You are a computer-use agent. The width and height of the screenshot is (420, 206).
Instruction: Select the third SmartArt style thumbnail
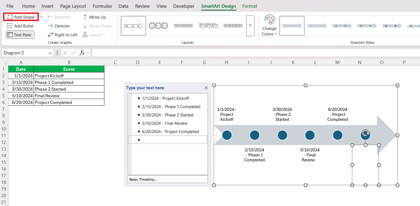pos(342,26)
